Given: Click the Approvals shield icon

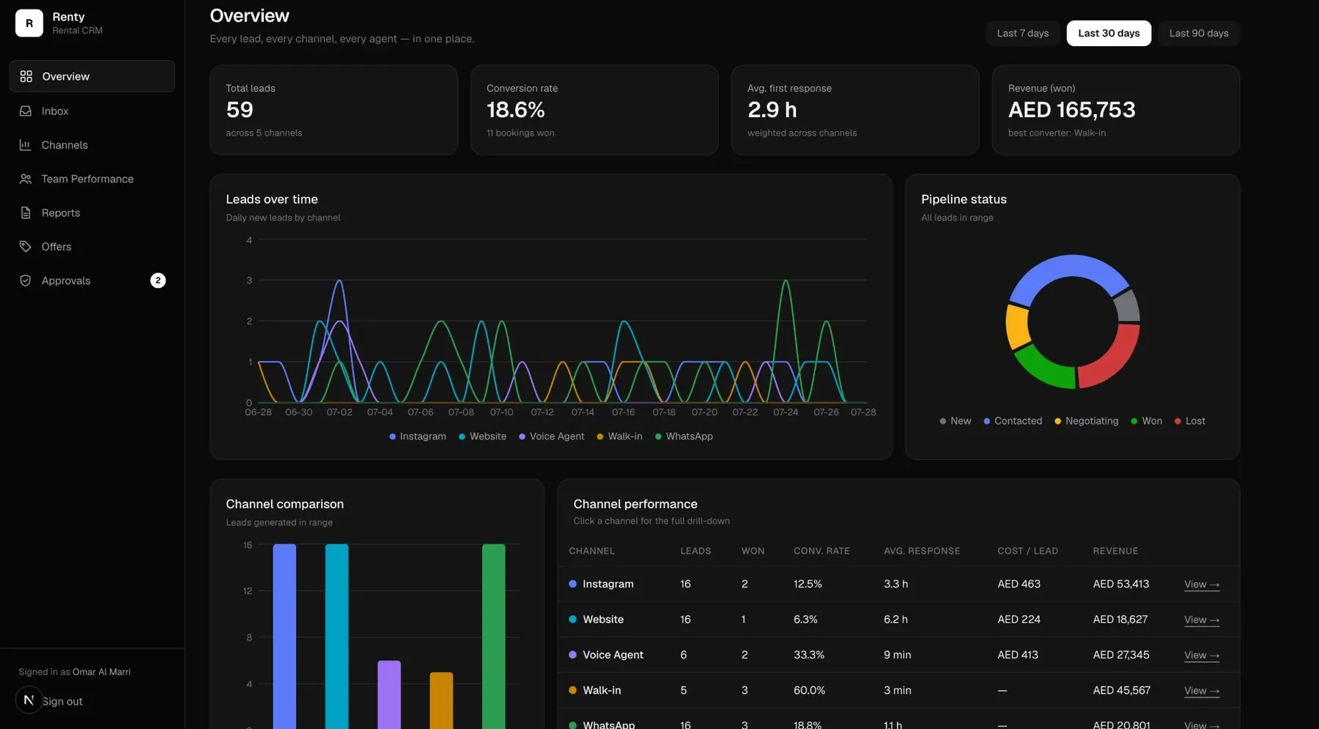Looking at the screenshot, I should (26, 281).
